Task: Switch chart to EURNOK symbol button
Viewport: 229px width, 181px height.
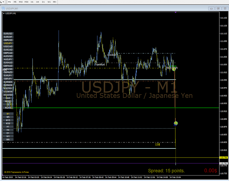Action: tap(8, 85)
